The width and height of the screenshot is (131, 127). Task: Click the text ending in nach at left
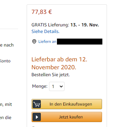[x=7, y=45]
